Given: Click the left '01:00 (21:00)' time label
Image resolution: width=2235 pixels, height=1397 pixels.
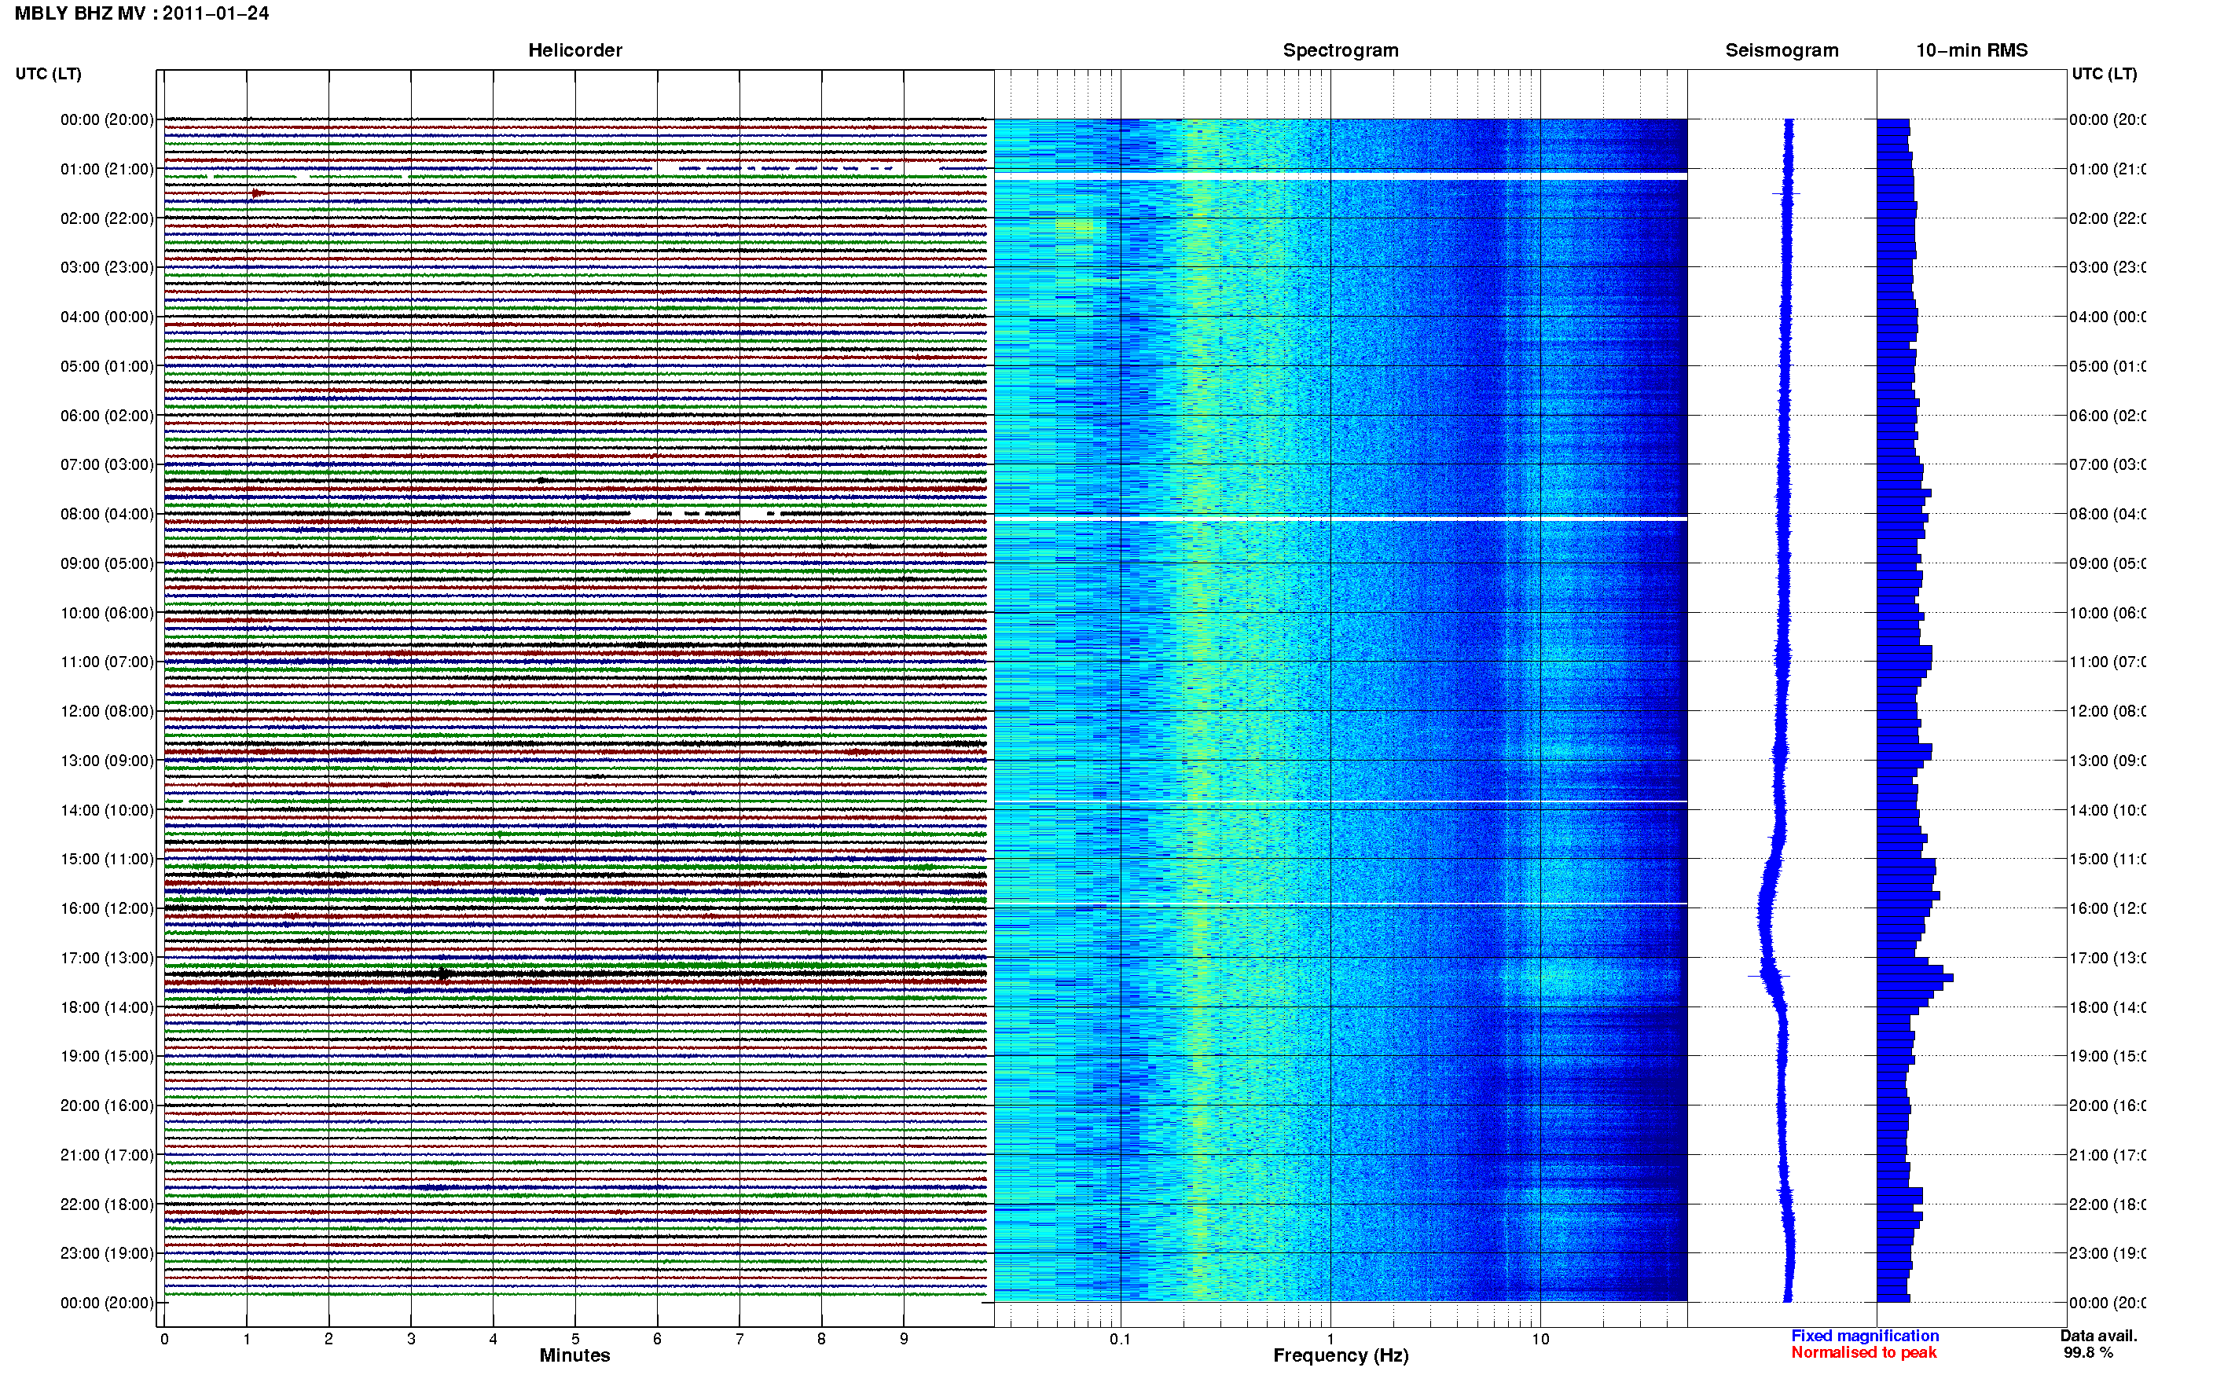Looking at the screenshot, I should point(107,169).
